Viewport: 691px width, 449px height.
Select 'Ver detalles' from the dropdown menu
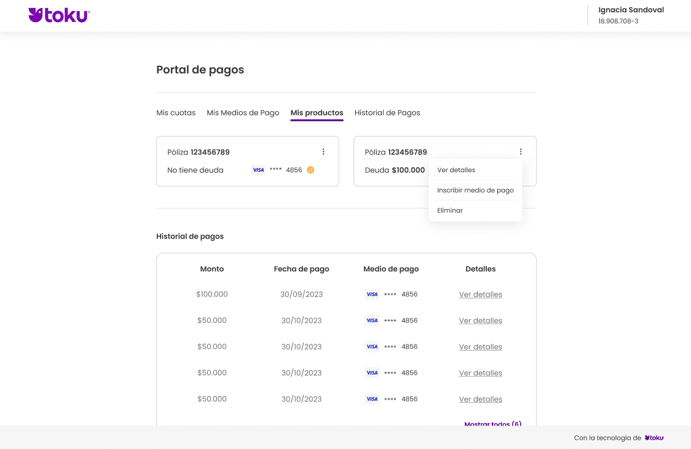click(456, 170)
